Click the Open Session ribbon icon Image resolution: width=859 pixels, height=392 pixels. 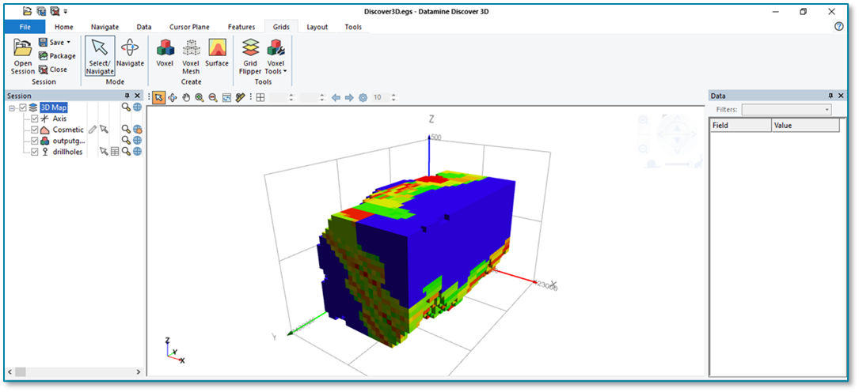click(x=22, y=57)
